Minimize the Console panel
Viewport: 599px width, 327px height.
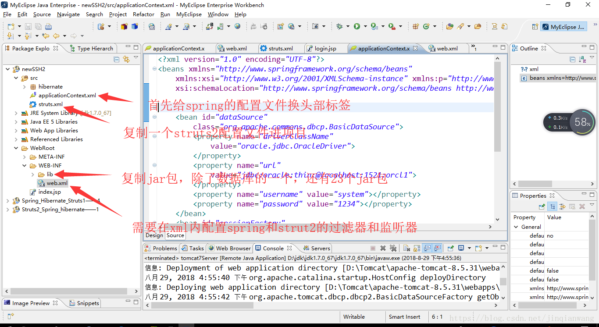pos(495,247)
